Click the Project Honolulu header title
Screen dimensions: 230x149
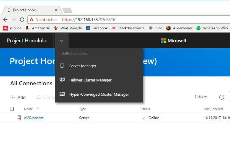pos(26,41)
